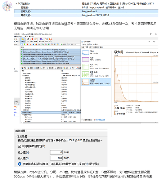
Task: Switch to the 截图 tab in detail pane
Action: pos(30,68)
